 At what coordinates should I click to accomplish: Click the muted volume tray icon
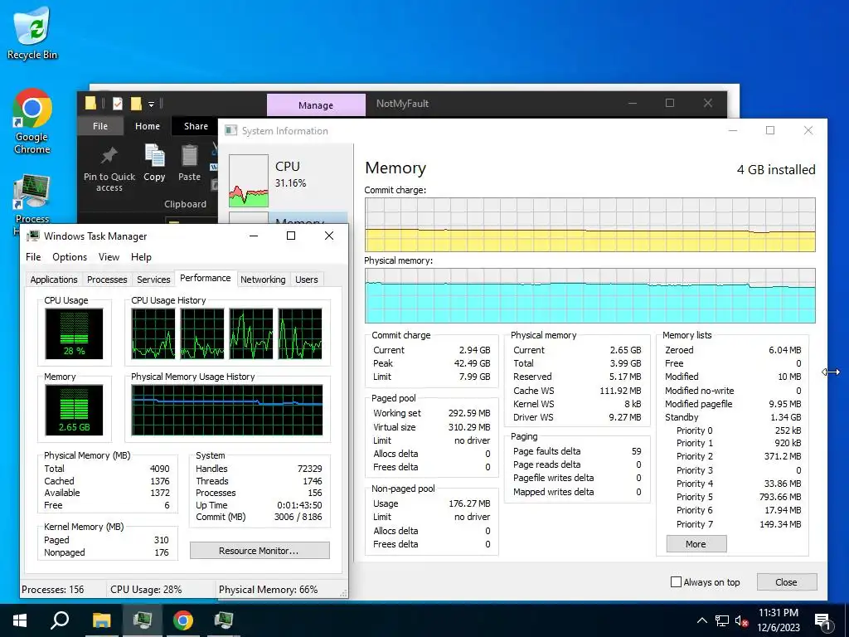pyautogui.click(x=741, y=620)
